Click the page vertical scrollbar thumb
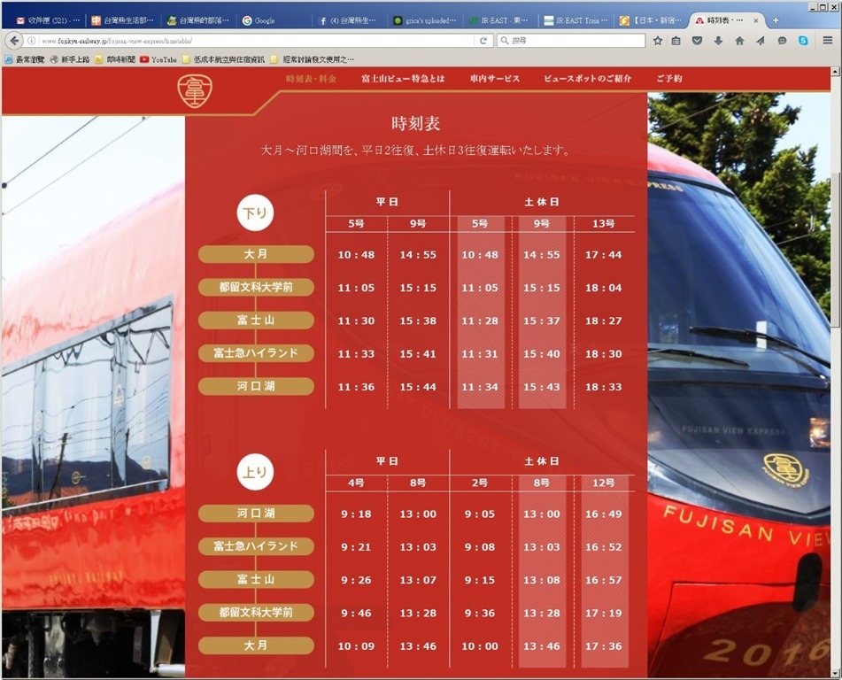 coord(835,250)
